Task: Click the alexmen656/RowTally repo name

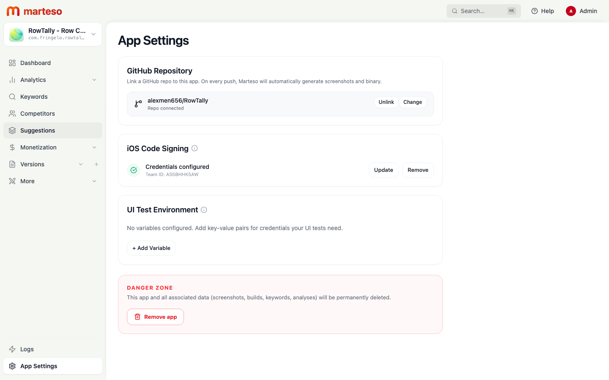Action: tap(178, 100)
